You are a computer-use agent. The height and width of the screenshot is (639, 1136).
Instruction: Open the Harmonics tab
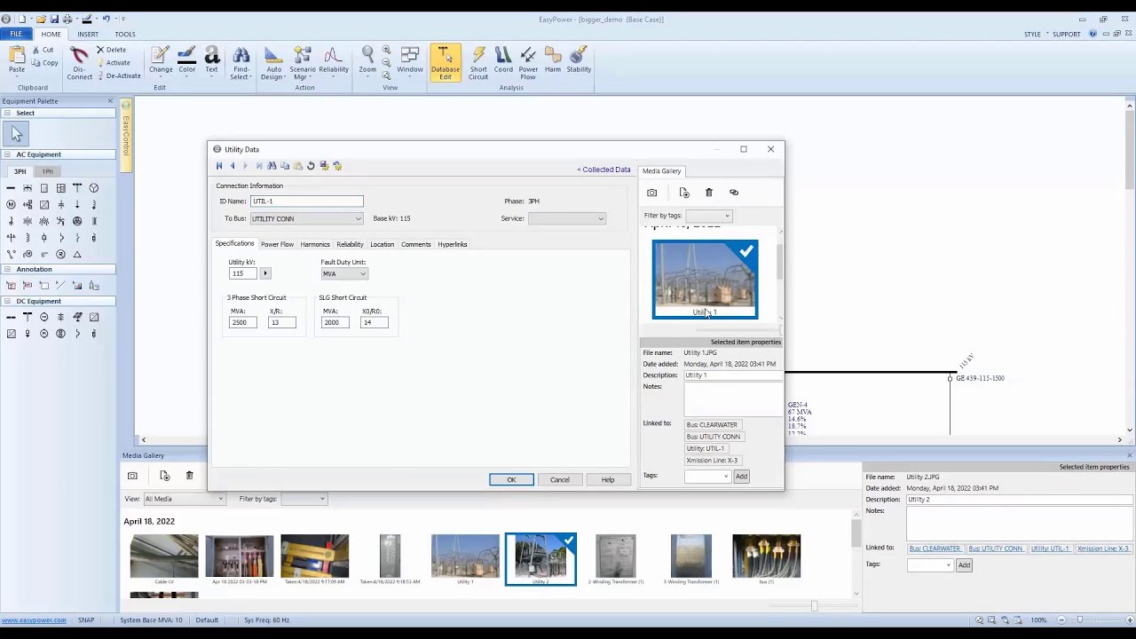(x=315, y=244)
